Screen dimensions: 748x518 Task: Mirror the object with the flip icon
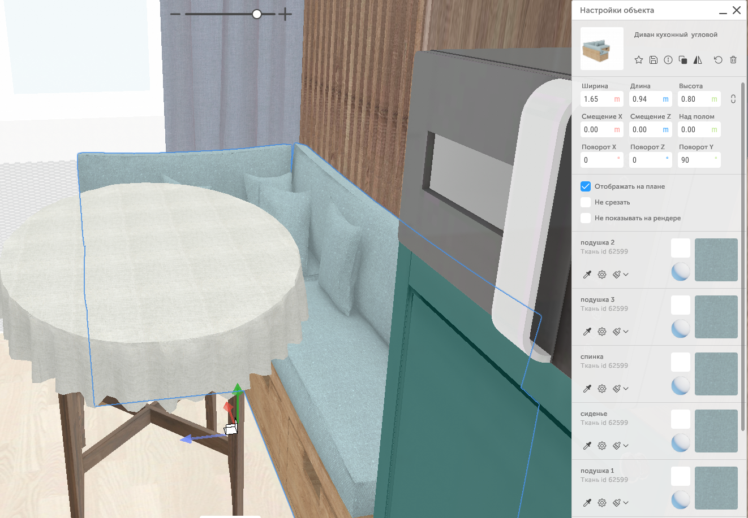(698, 60)
